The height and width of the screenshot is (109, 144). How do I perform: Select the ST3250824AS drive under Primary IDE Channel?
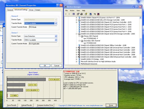click(x=92, y=38)
